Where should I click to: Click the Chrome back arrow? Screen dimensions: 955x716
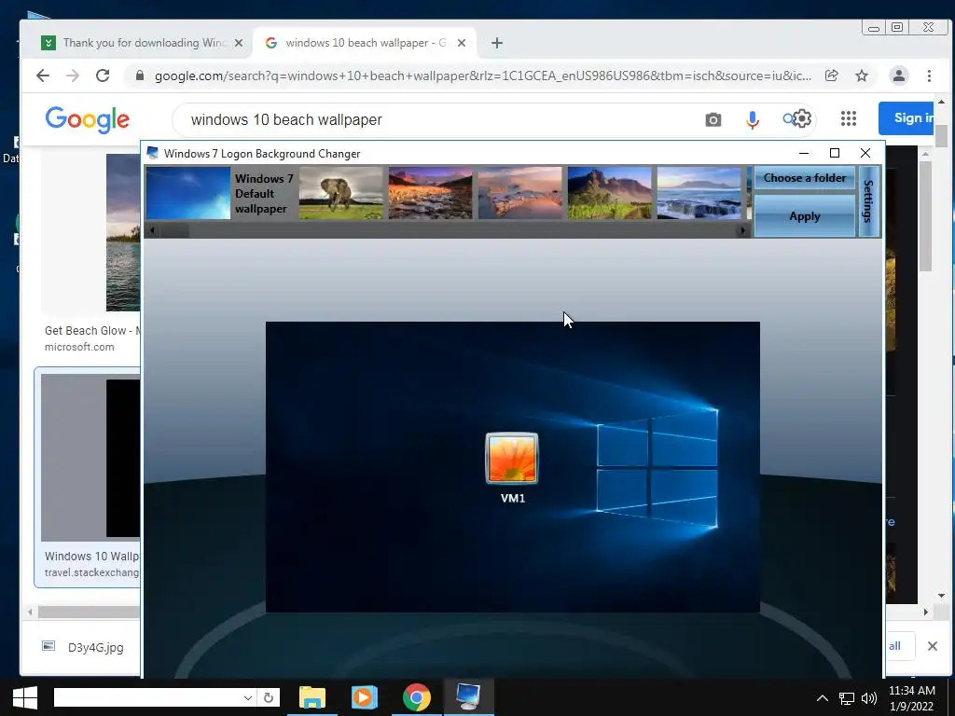[x=43, y=76]
